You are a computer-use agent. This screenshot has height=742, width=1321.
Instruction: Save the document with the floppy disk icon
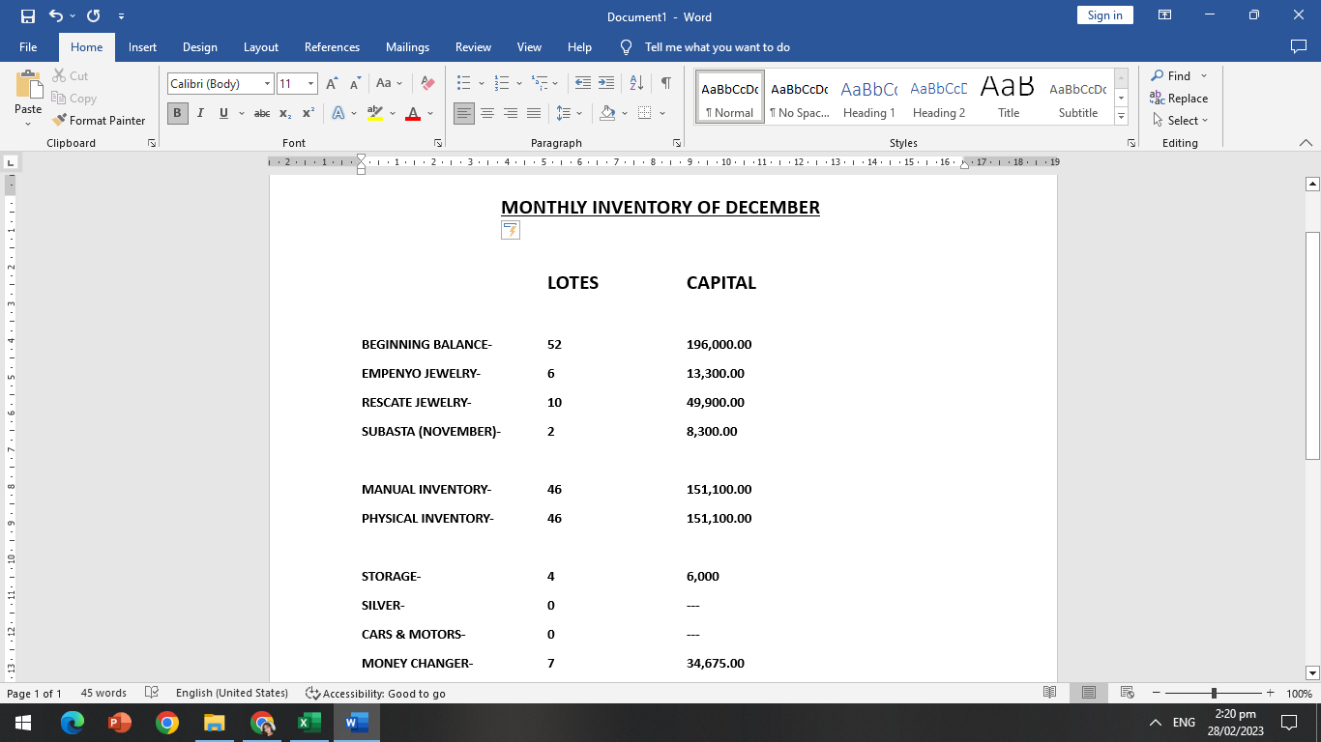(27, 16)
